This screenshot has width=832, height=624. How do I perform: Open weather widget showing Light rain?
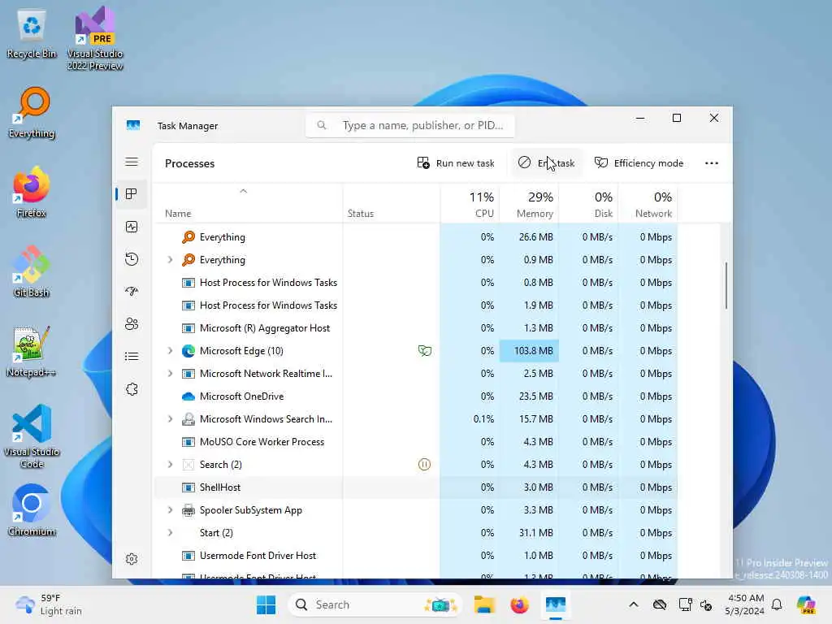pos(49,604)
